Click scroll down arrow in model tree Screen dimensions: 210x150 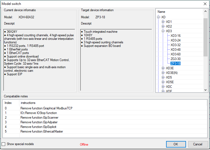point(205,90)
